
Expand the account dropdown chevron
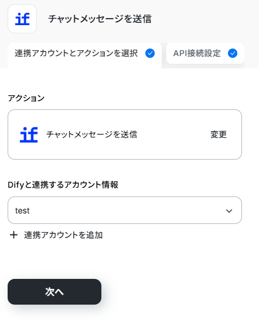coord(229,210)
